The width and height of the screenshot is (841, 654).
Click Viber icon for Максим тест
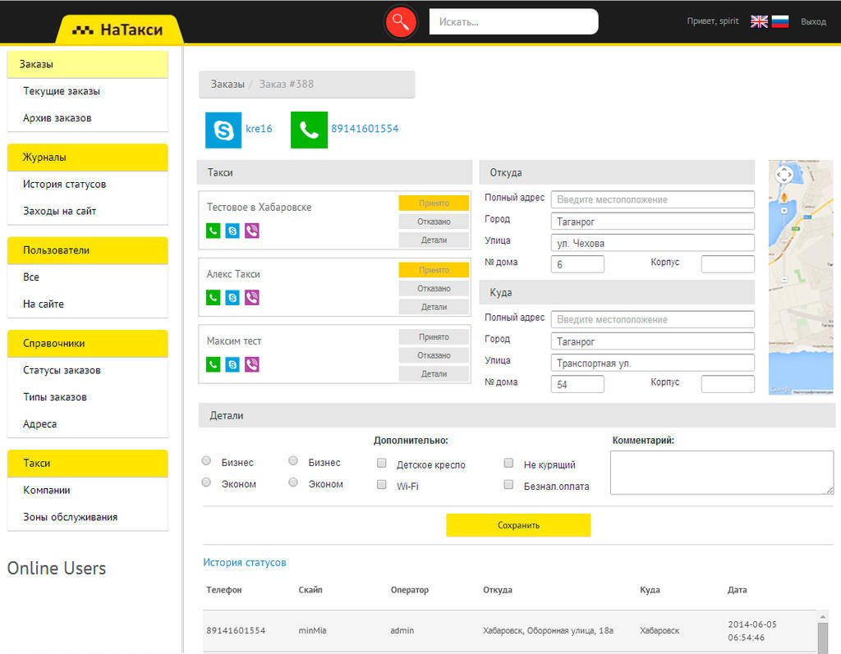click(252, 364)
